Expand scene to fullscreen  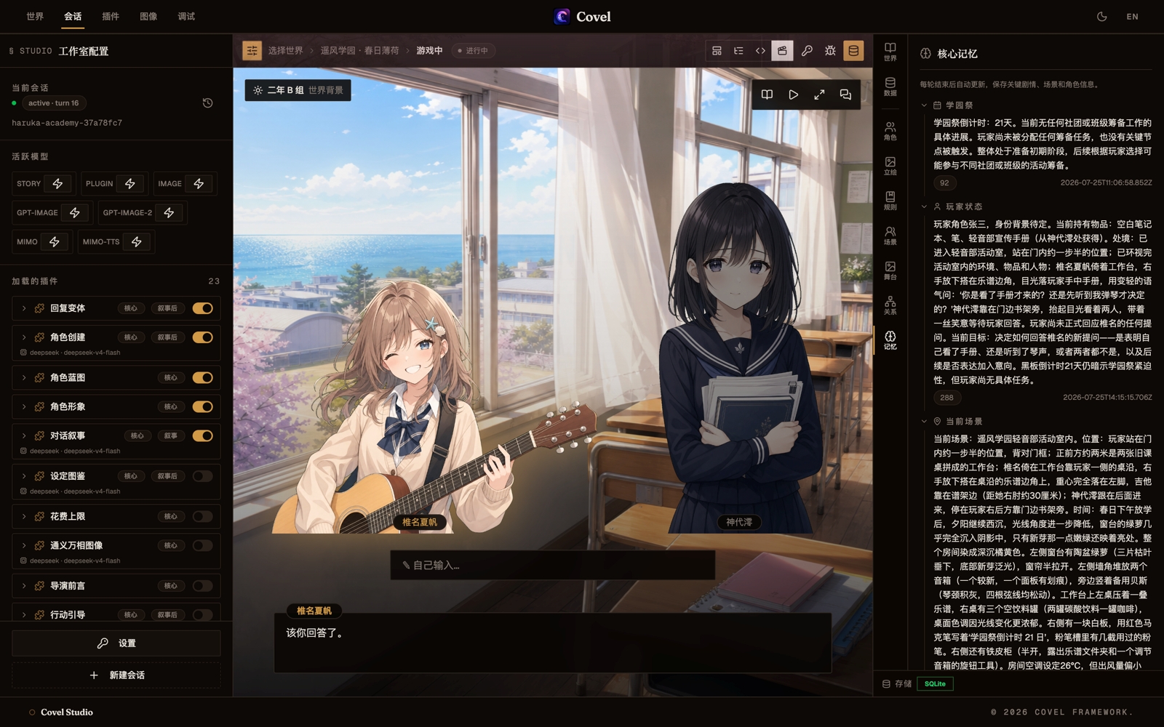click(x=819, y=95)
